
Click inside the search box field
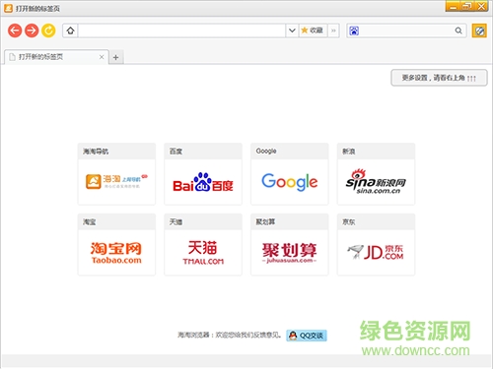pyautogui.click(x=406, y=31)
